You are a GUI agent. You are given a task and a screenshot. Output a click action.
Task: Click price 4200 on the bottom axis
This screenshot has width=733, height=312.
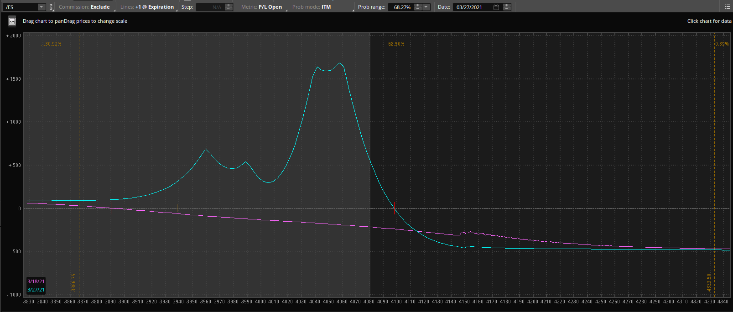(532, 302)
